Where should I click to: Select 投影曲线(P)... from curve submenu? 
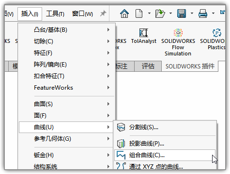165,144
